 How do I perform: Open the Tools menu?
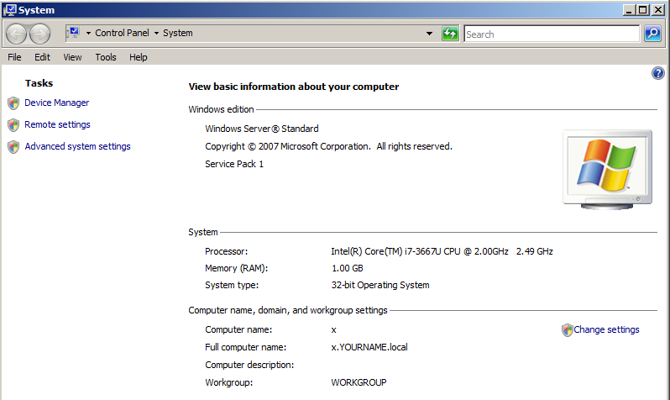(106, 57)
